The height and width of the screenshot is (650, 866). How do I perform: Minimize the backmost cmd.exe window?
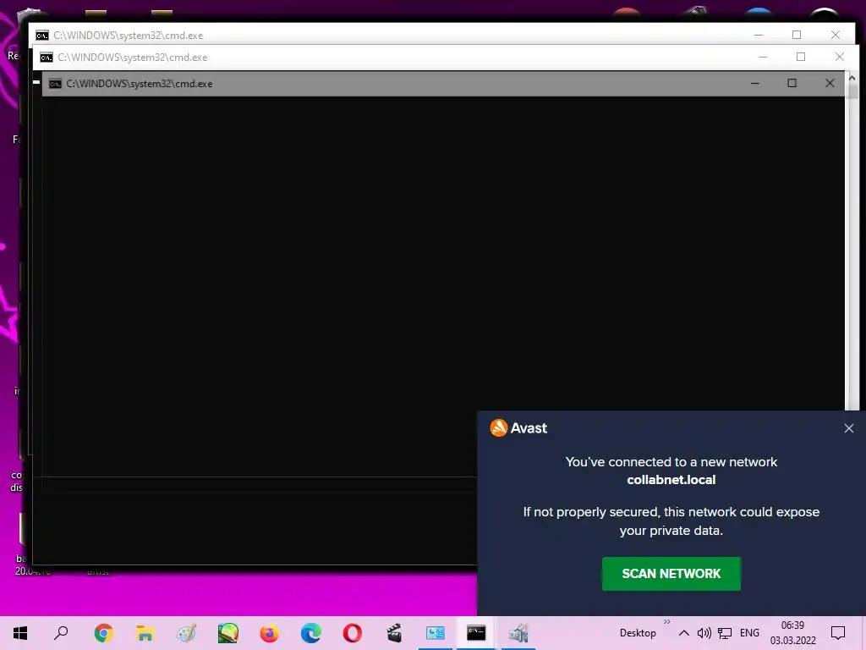tap(759, 35)
